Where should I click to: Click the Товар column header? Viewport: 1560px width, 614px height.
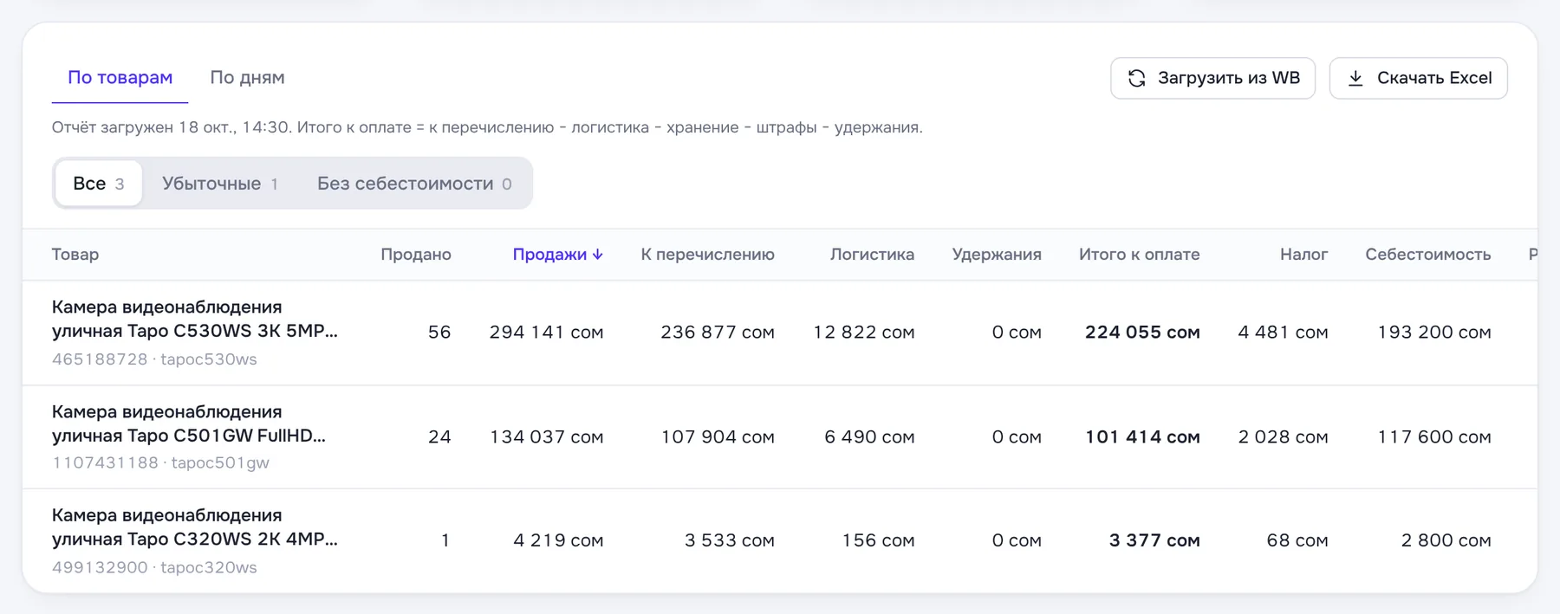[75, 255]
